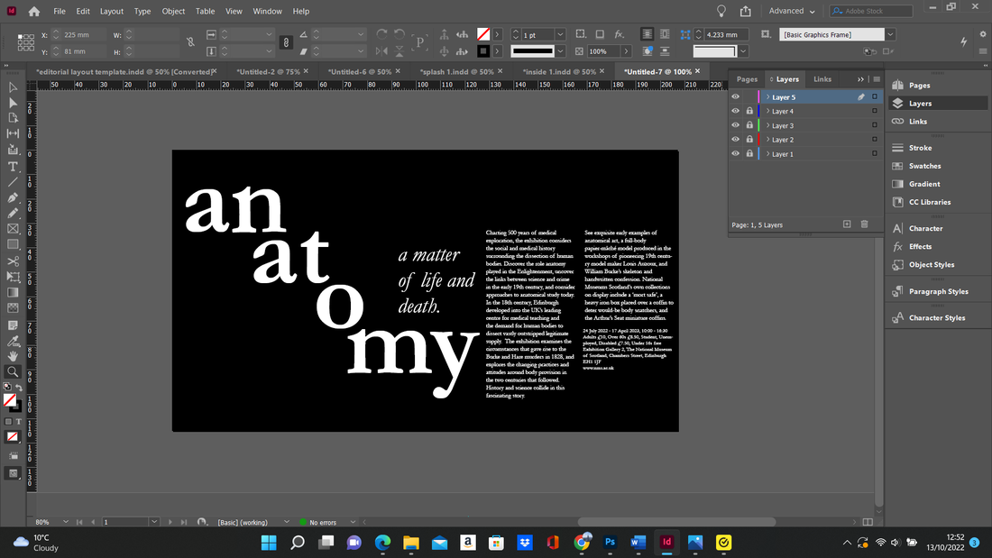Screen dimensions: 992x558
Task: Switch to Links tab in panel
Action: click(x=822, y=79)
